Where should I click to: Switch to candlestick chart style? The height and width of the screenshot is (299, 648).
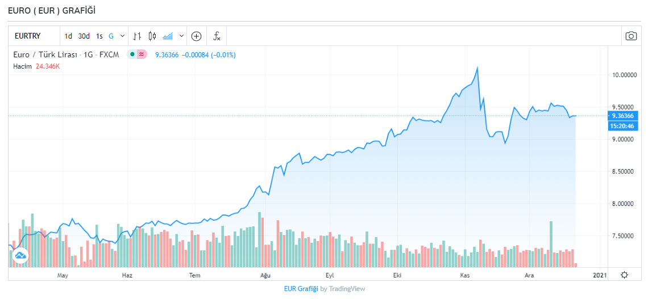(x=152, y=36)
